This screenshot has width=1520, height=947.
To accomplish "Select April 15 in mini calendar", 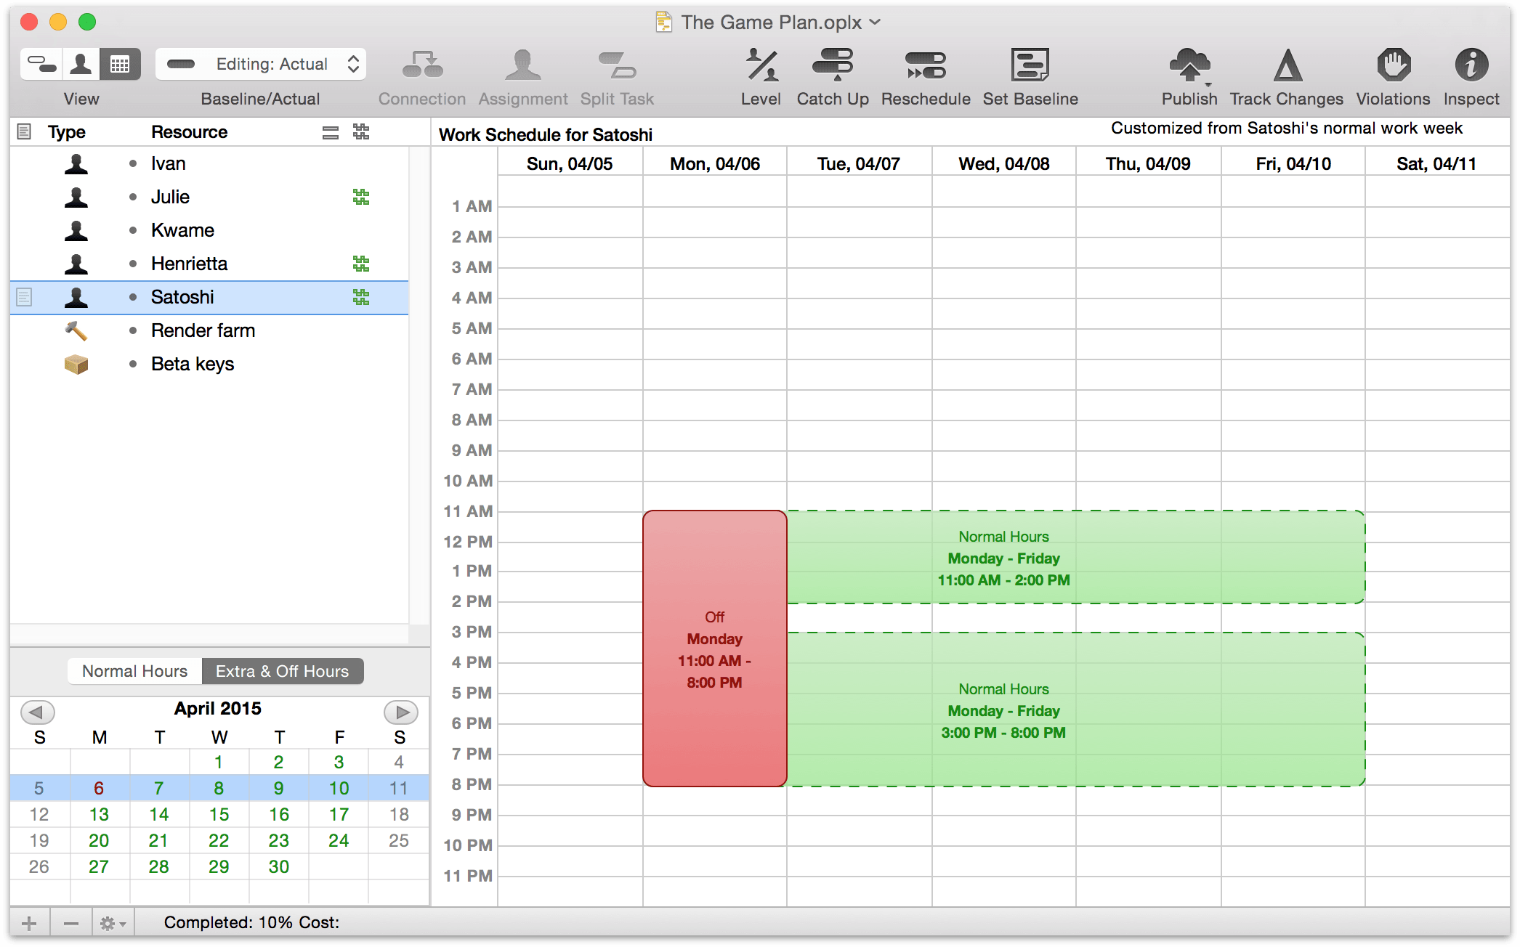I will click(x=219, y=814).
